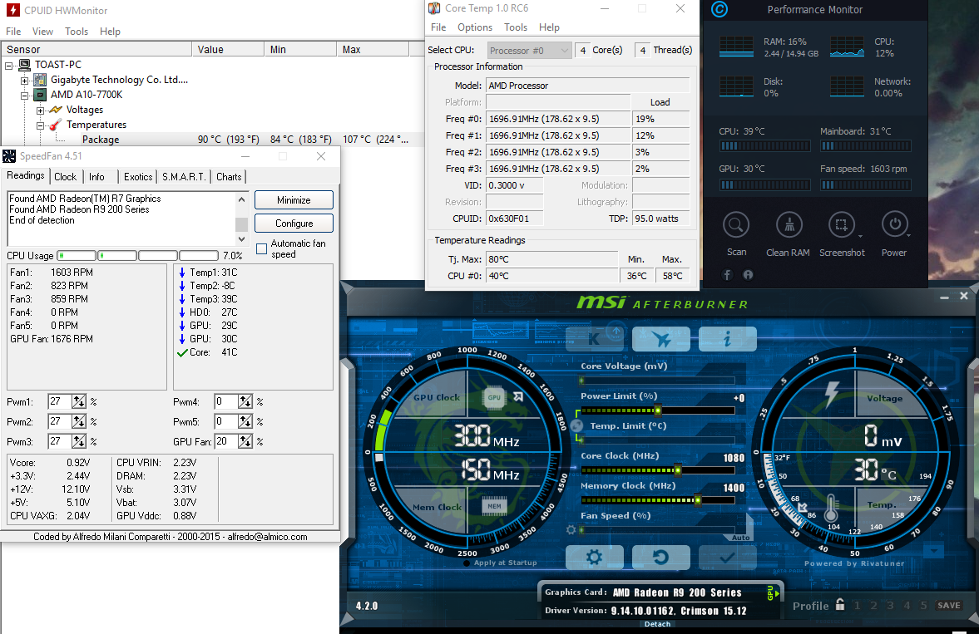Open the Select CPU dropdown
The height and width of the screenshot is (634, 979).
(529, 51)
